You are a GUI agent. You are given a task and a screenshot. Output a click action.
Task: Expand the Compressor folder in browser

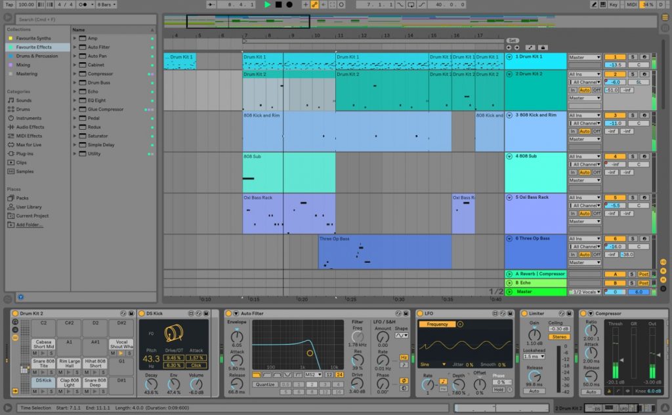click(x=75, y=74)
